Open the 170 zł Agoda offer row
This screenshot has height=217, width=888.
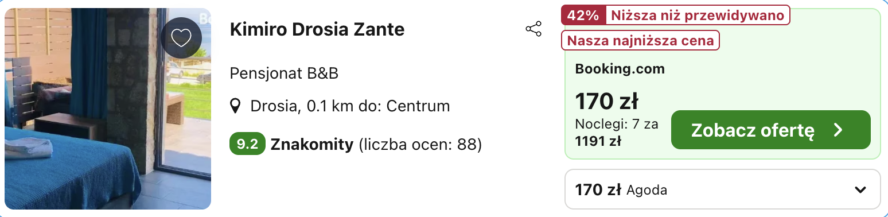point(723,189)
